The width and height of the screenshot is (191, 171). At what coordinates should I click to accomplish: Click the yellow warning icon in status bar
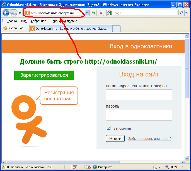4,167
